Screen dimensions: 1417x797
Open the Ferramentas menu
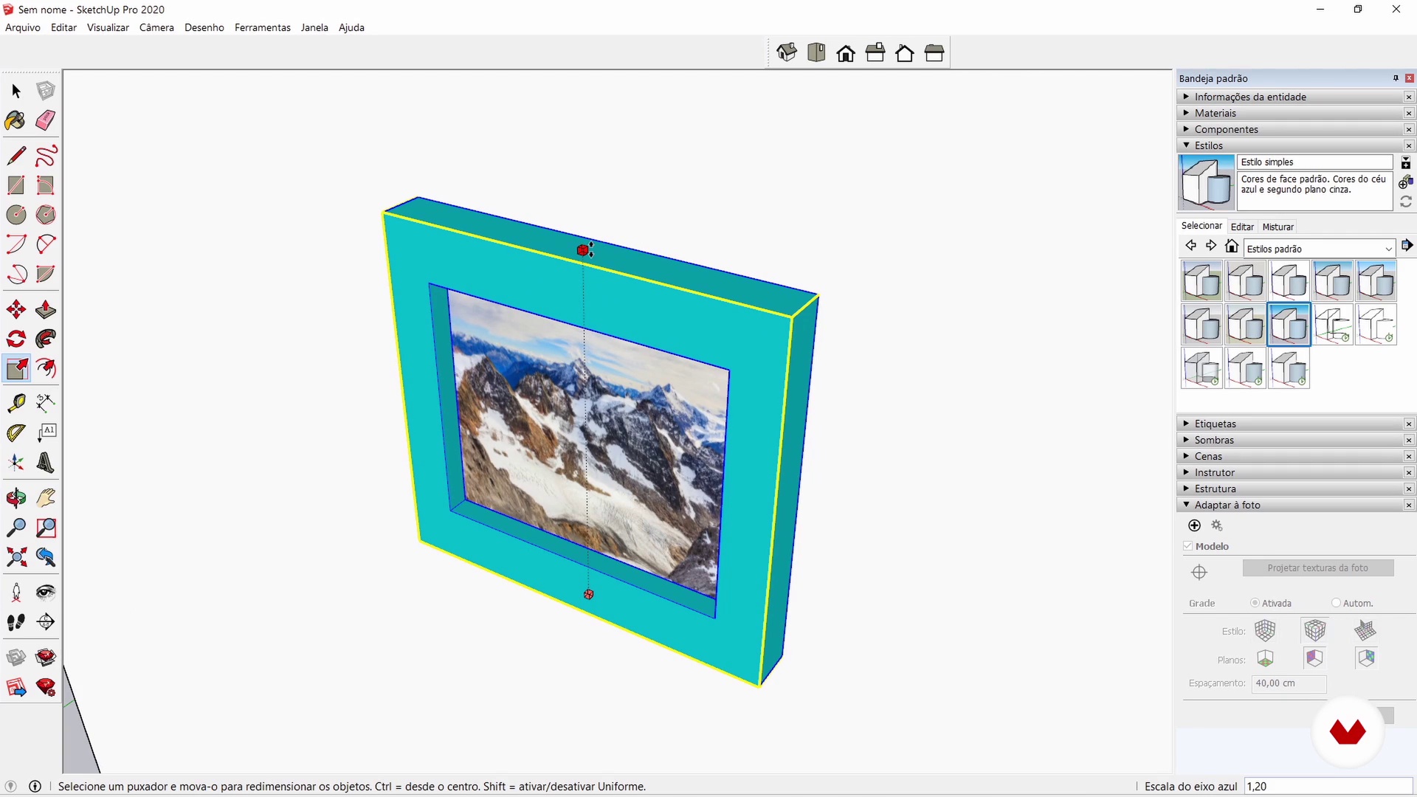(263, 27)
